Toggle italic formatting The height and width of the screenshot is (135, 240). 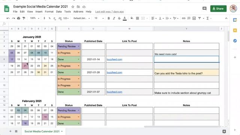pyautogui.click(x=114, y=18)
